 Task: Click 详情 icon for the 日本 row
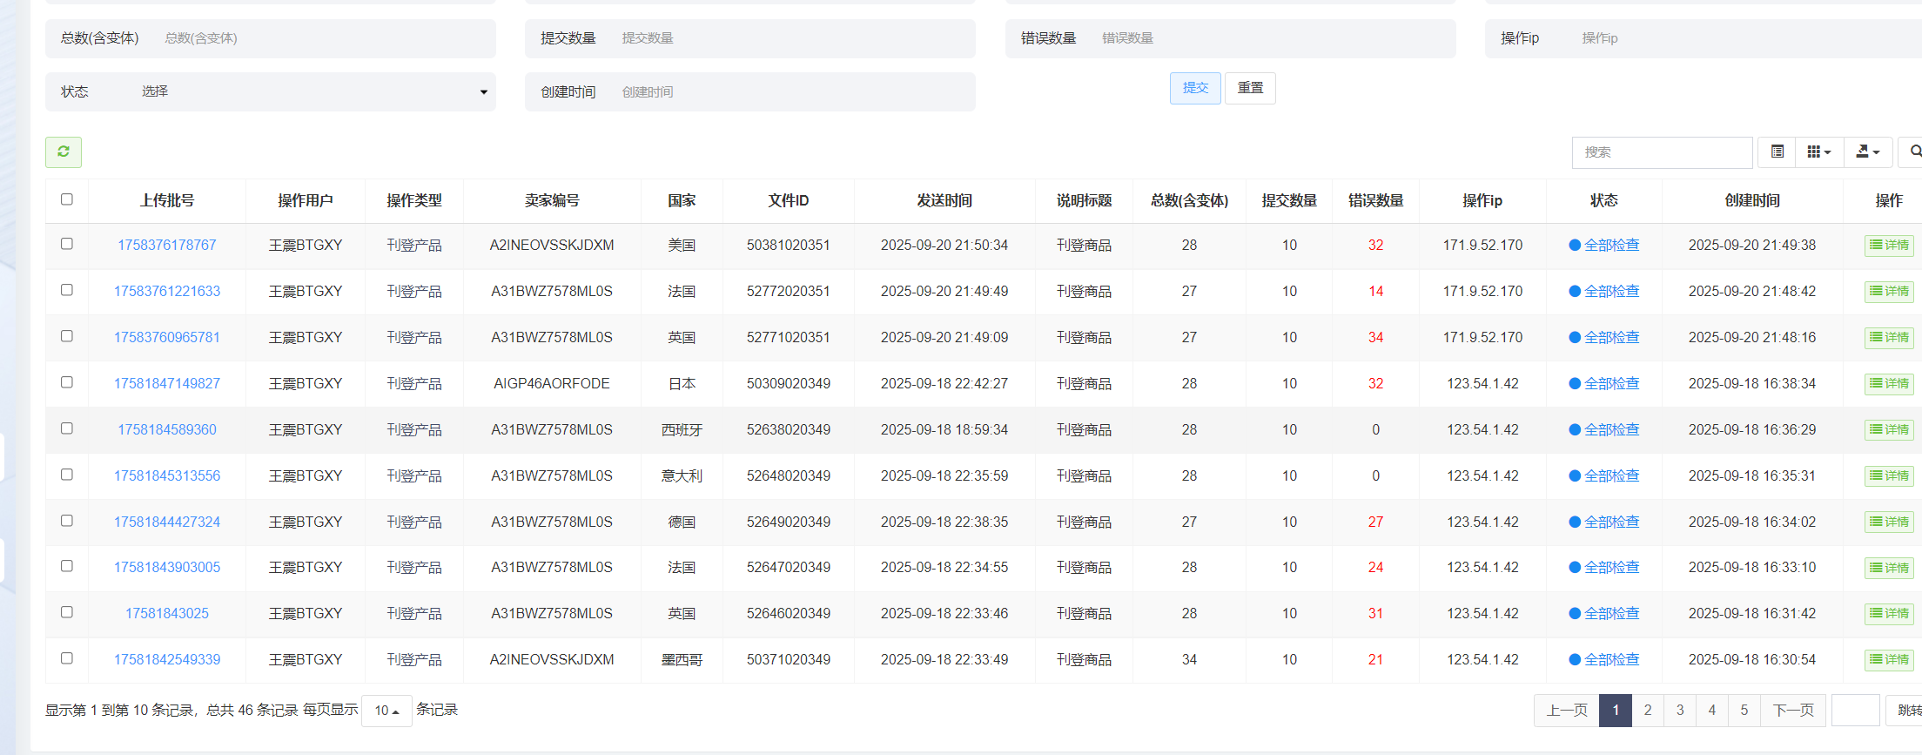(1889, 384)
